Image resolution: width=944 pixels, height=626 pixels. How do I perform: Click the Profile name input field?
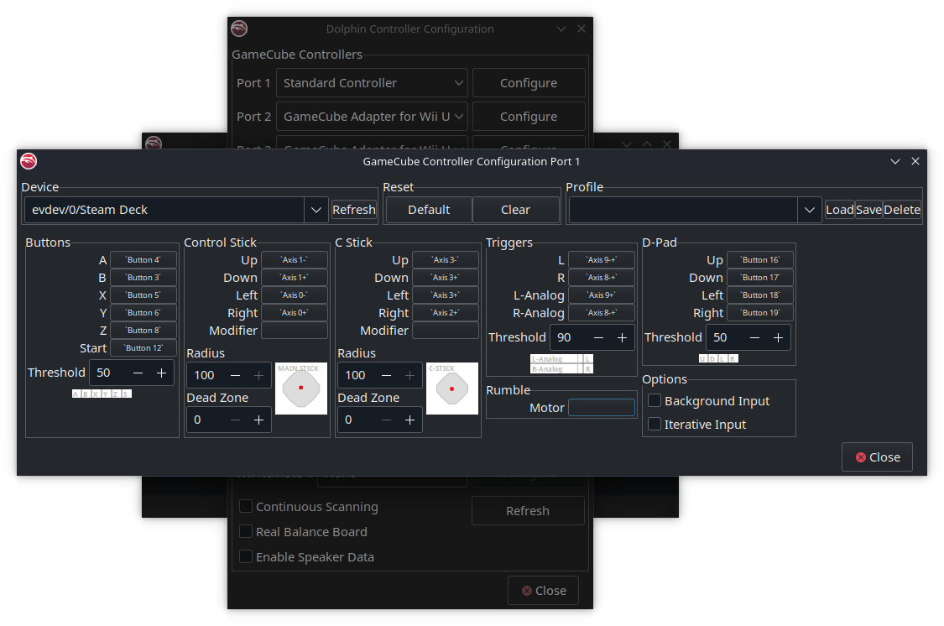[683, 210]
